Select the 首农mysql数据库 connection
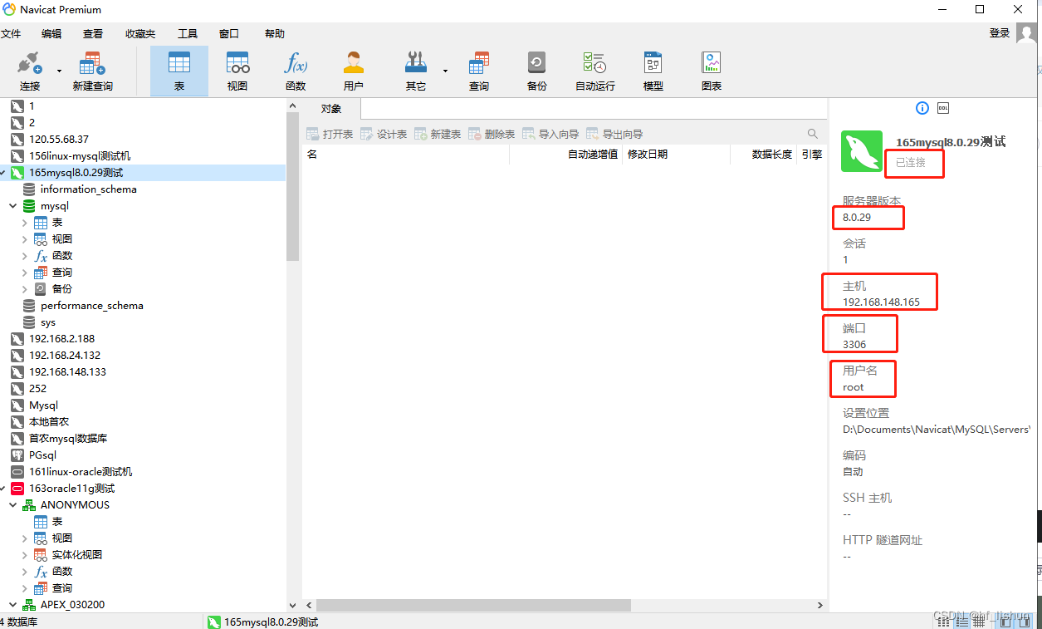Image resolution: width=1042 pixels, height=629 pixels. (x=68, y=439)
